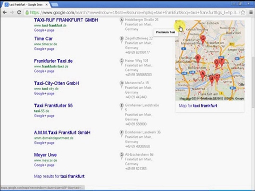Viewport: 255px width, 191px height.
Task: Select the taxi frankfurt - Google Search tab
Action: 26,5
